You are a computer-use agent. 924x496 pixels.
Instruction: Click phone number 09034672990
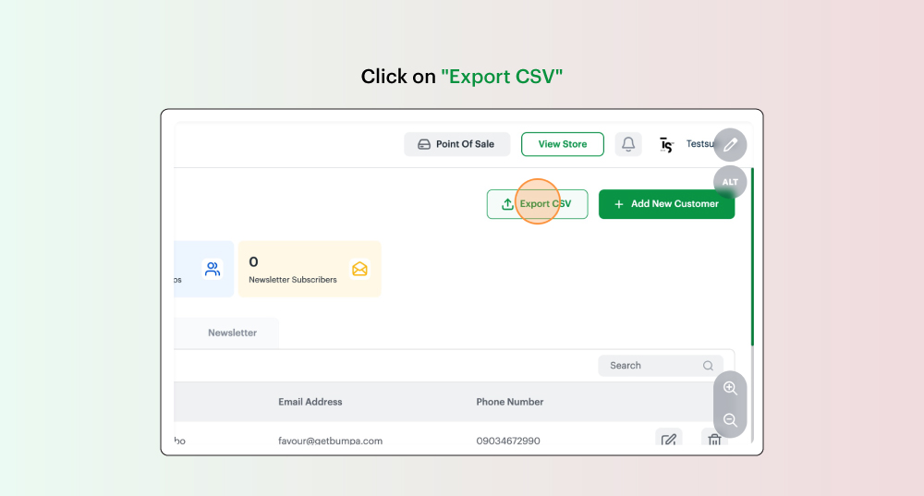(508, 441)
